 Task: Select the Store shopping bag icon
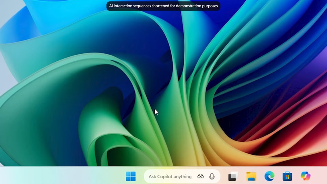coord(287,176)
